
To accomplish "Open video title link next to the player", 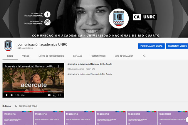I will coord(90,64).
